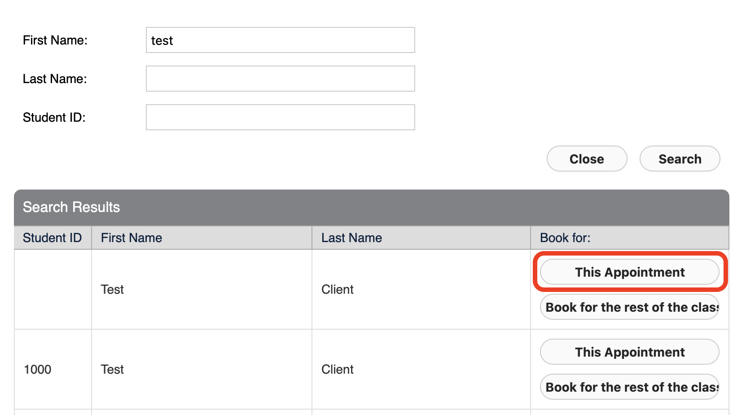Click the "Student ID:" form label
The width and height of the screenshot is (746, 415).
click(x=54, y=118)
